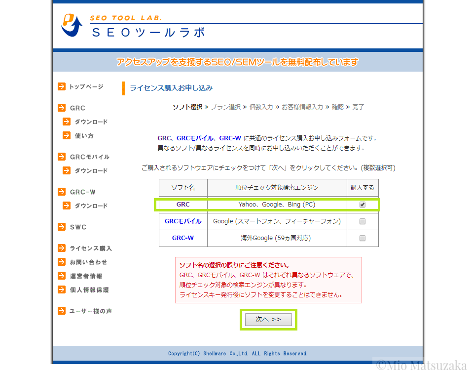
Task: Click the 購入する column header
Action: pos(362,188)
